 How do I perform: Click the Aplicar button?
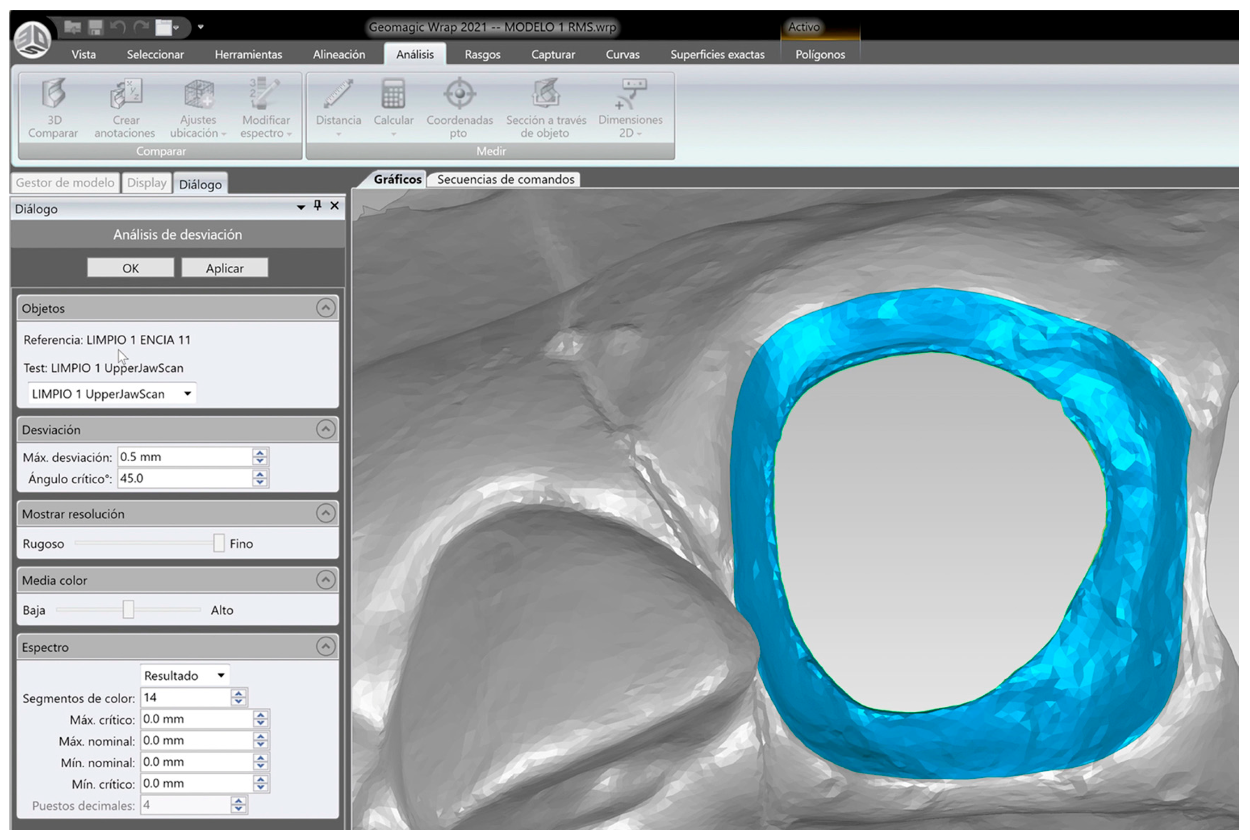(x=225, y=268)
